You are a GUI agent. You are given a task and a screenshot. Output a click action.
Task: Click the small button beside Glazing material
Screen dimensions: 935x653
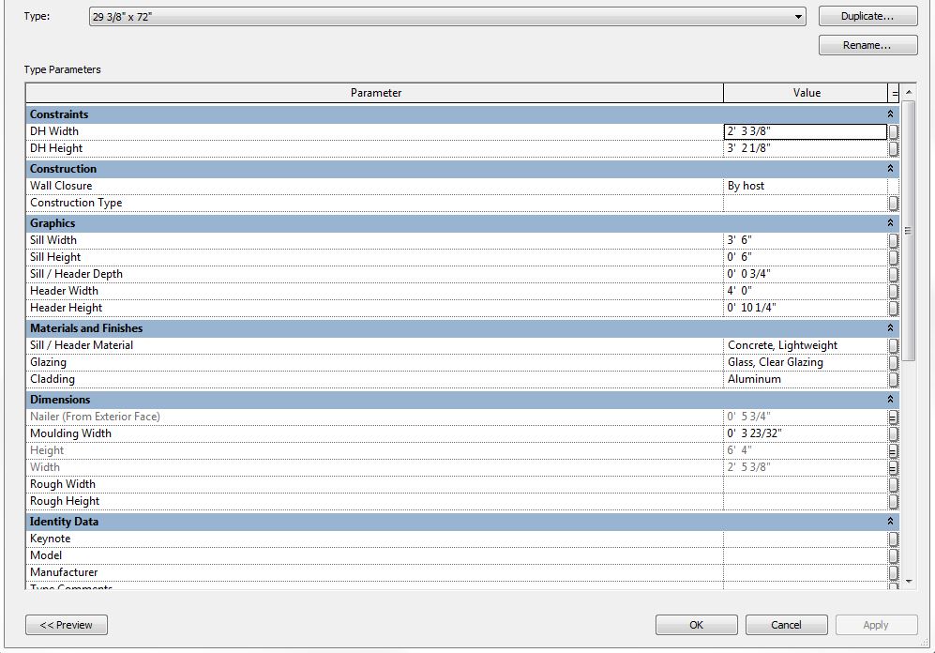893,362
